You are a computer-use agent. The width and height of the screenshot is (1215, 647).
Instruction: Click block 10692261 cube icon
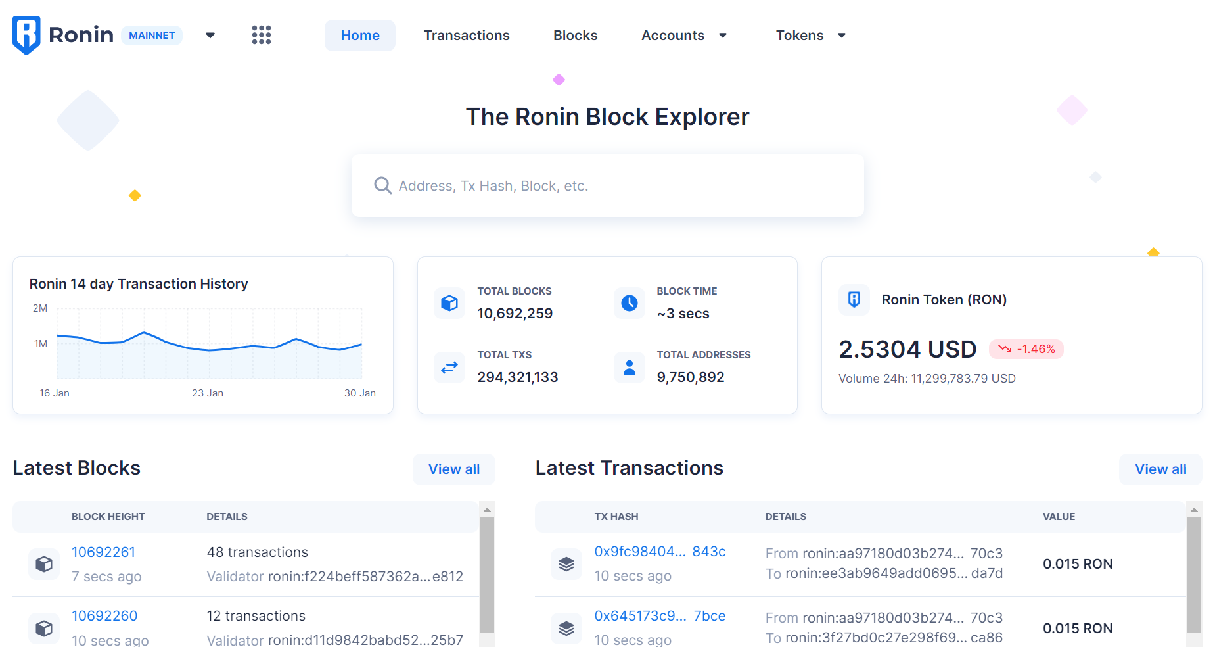click(x=44, y=564)
